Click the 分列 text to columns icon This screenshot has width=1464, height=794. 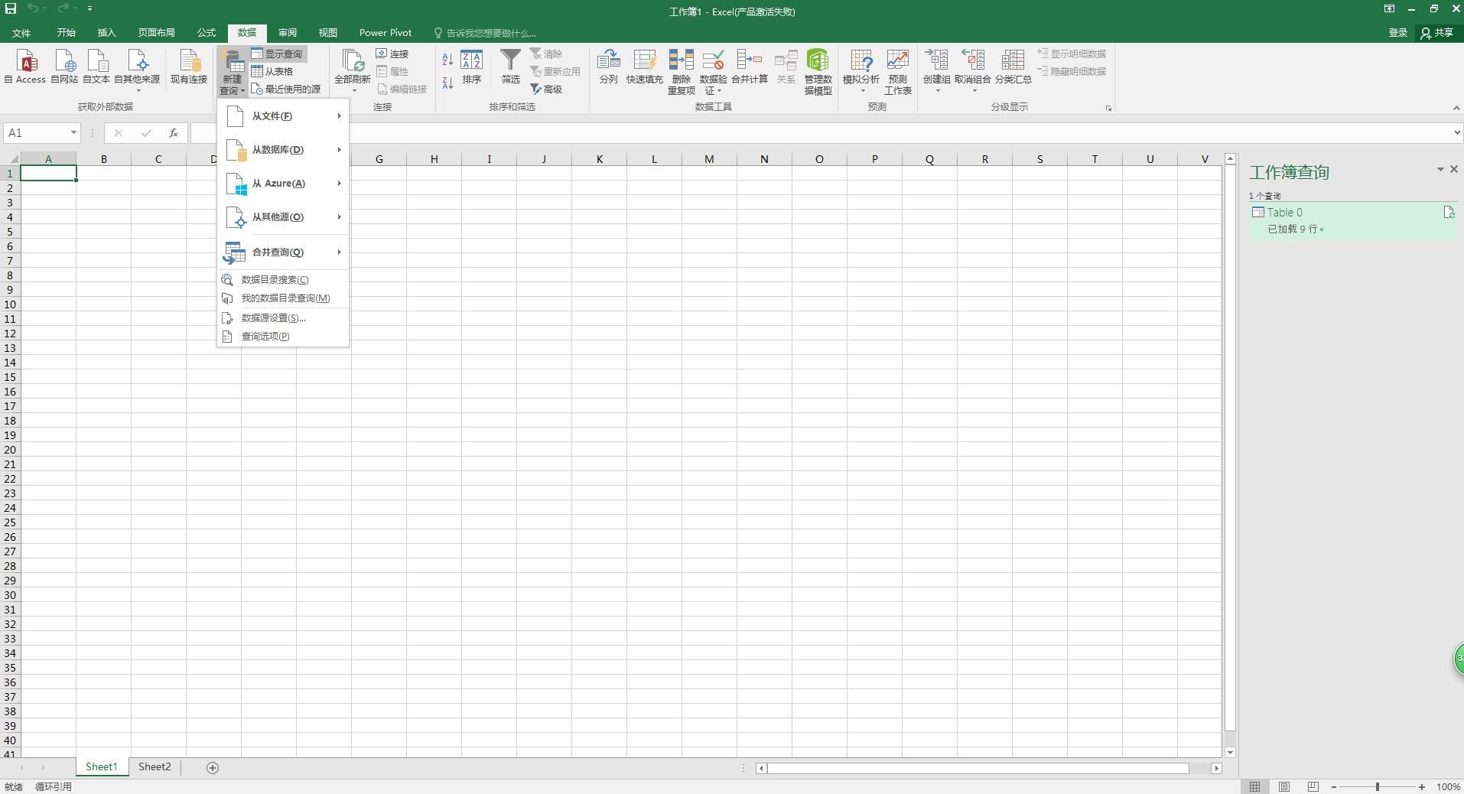click(608, 67)
